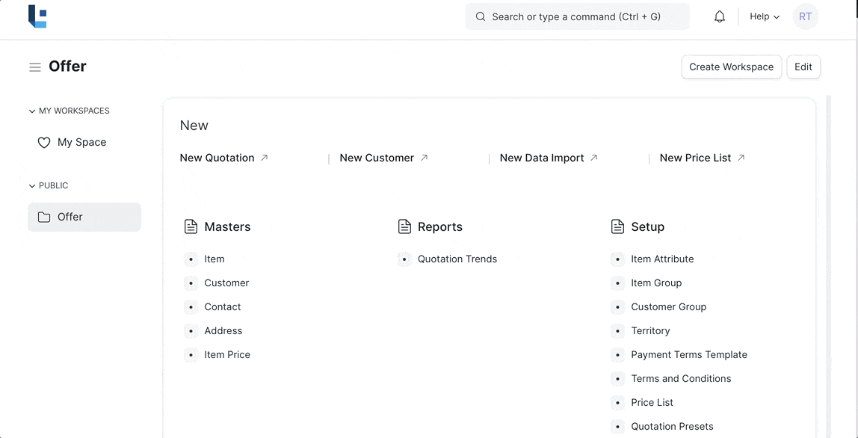
Task: Click the Create Workspace button
Action: [x=731, y=67]
